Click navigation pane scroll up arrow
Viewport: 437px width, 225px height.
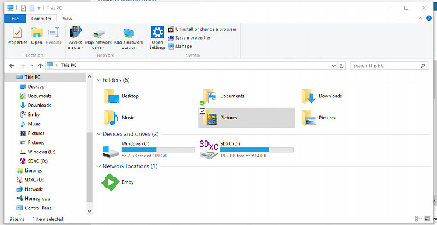point(90,76)
